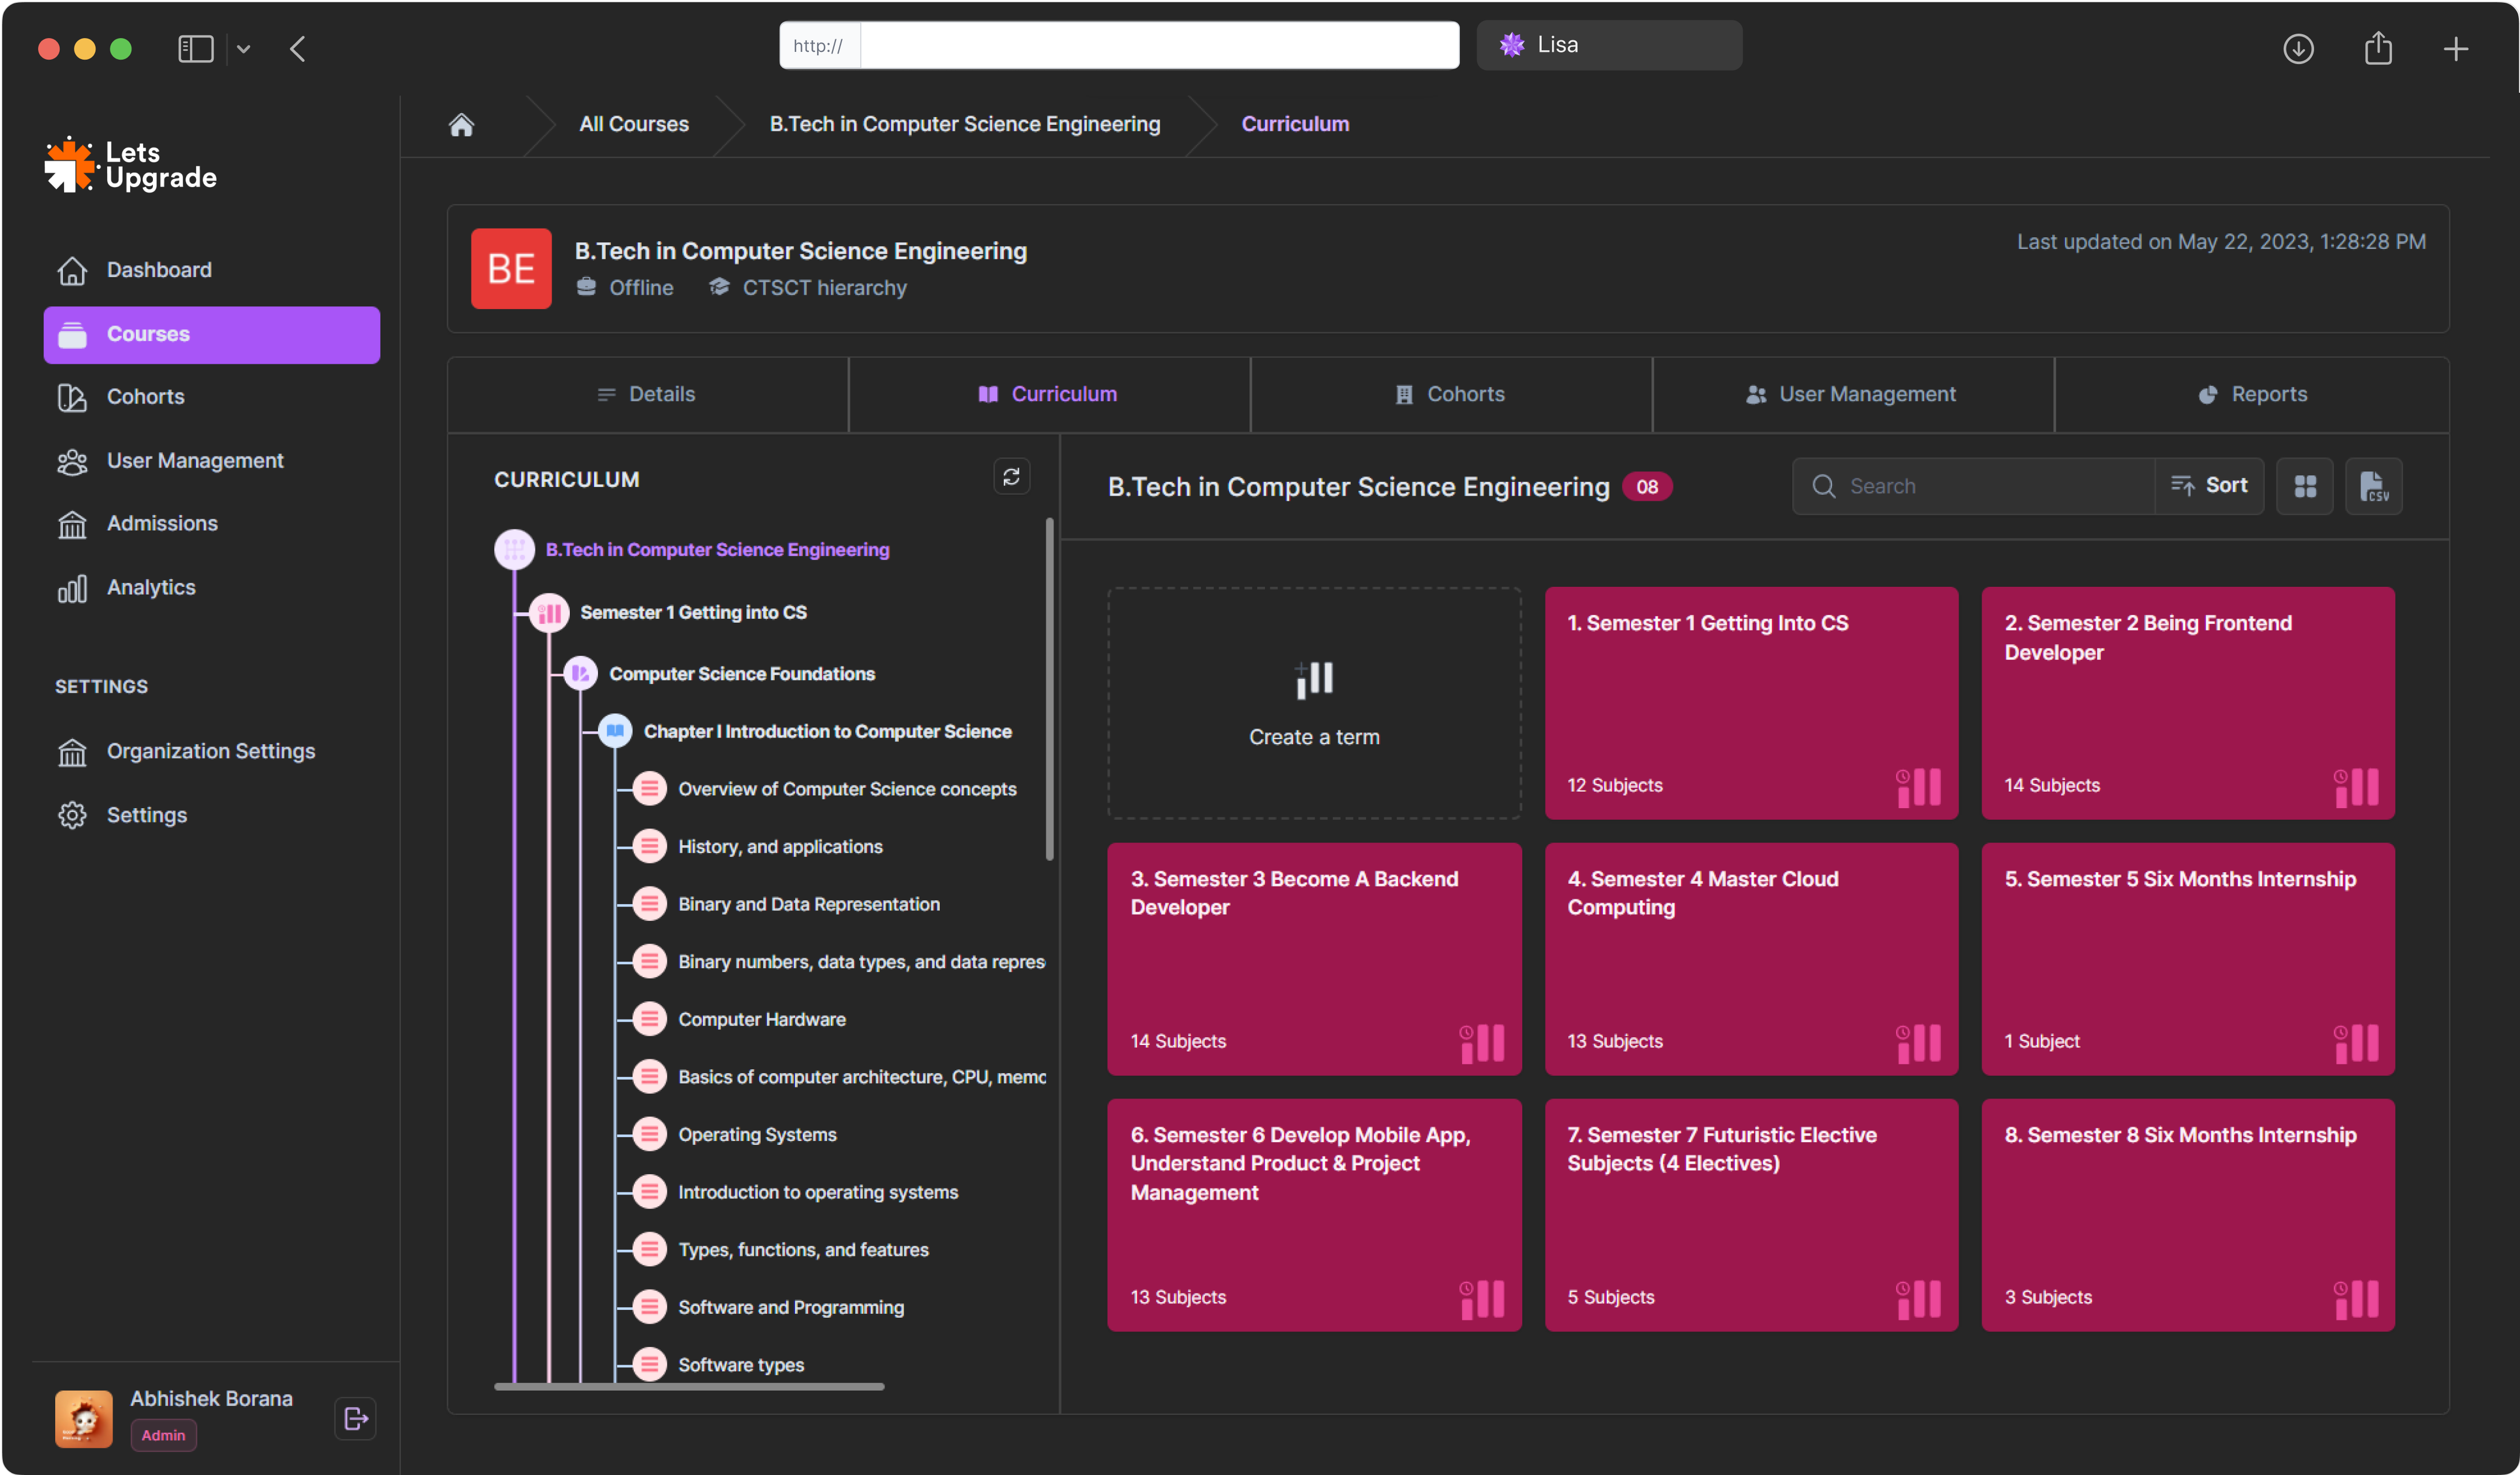Collapse Semester 1 Getting into CS node
The height and width of the screenshot is (1475, 2520).
549,613
